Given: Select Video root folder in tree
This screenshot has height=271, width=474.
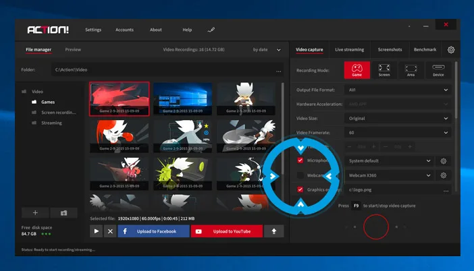Looking at the screenshot, I should point(33,92).
